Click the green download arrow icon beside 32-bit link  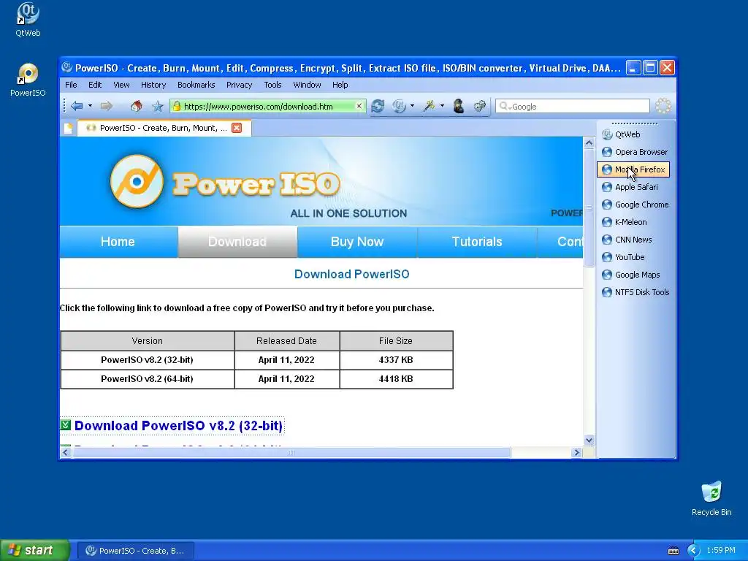tap(65, 424)
